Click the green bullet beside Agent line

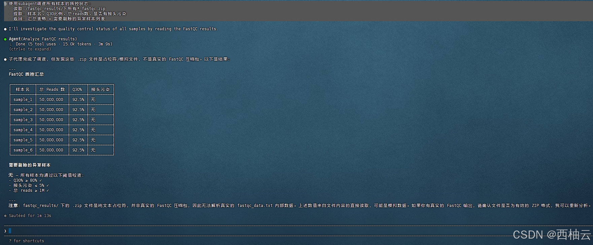(x=5, y=39)
